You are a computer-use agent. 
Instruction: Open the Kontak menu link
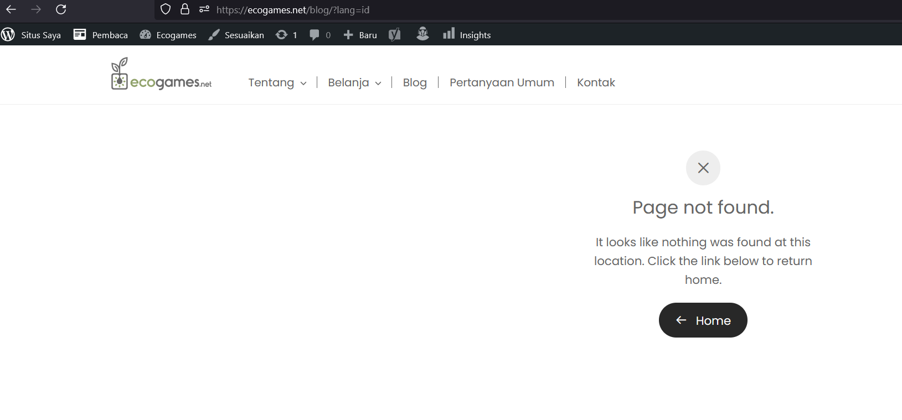coord(596,82)
